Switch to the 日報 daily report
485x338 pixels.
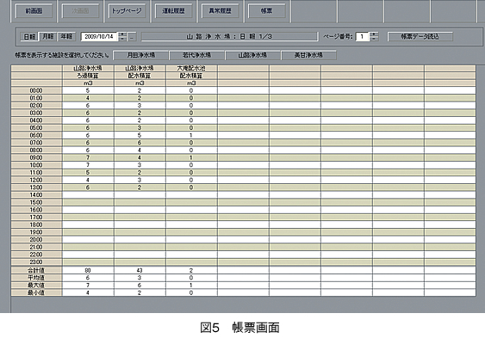point(29,36)
